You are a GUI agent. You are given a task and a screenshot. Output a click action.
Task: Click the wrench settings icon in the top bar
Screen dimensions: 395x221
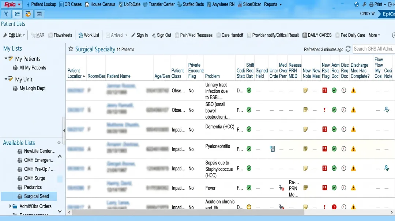click(x=364, y=4)
